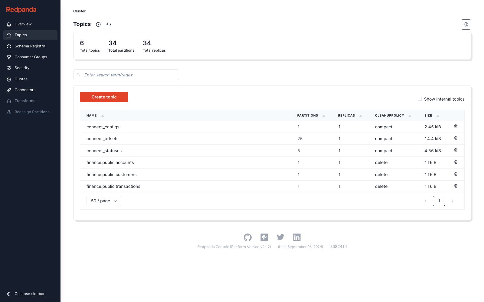Image resolution: width=484 pixels, height=302 pixels.
Task: Open the connect_configs topic
Action: pyautogui.click(x=103, y=127)
